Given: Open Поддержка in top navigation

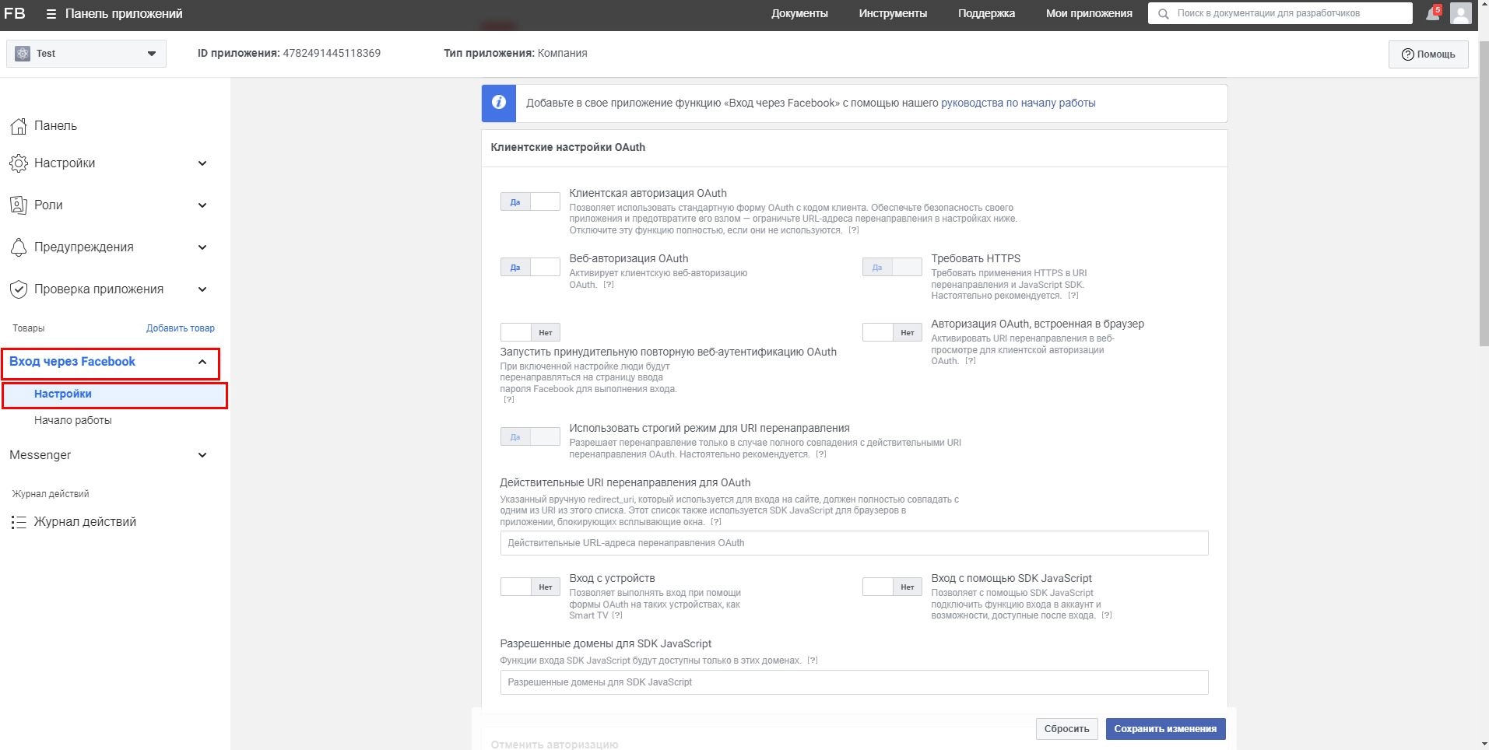Looking at the screenshot, I should tap(986, 13).
